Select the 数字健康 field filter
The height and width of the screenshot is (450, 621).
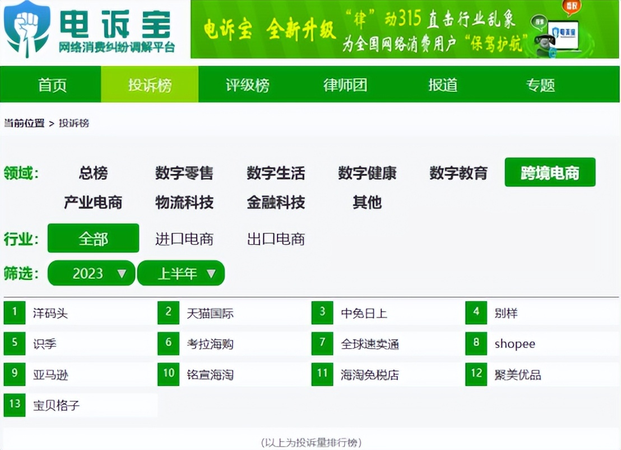coord(367,173)
